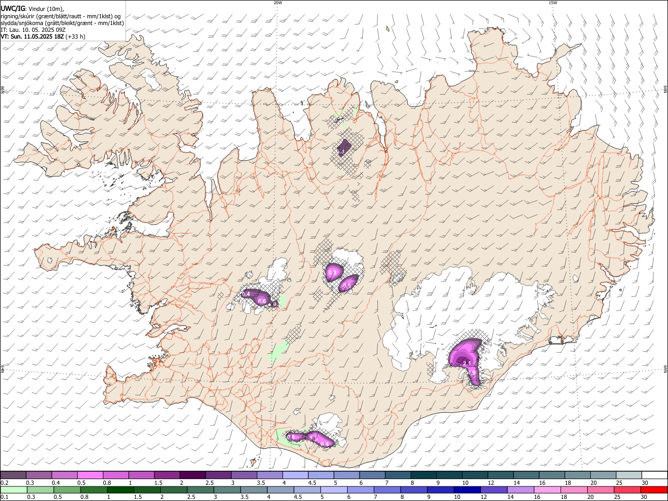Pick bottom legend row swatch labeled 0.5
Viewport: 668px width, 501px height.
(x=67, y=490)
